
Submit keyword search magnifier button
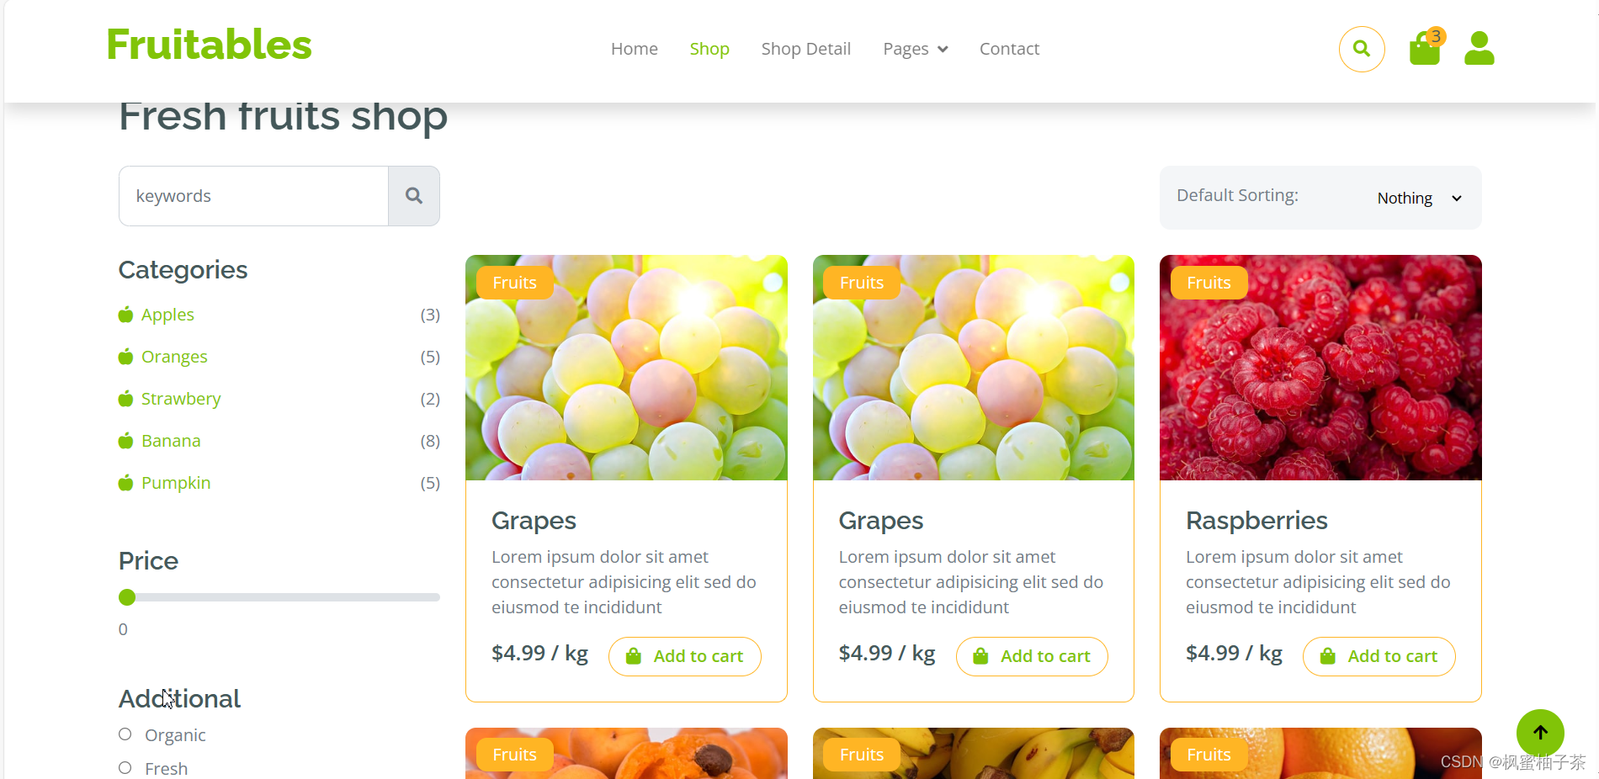(414, 196)
